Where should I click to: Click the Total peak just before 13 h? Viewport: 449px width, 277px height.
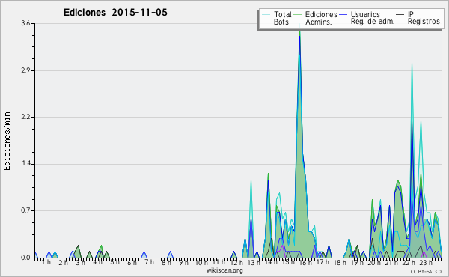(x=251, y=181)
